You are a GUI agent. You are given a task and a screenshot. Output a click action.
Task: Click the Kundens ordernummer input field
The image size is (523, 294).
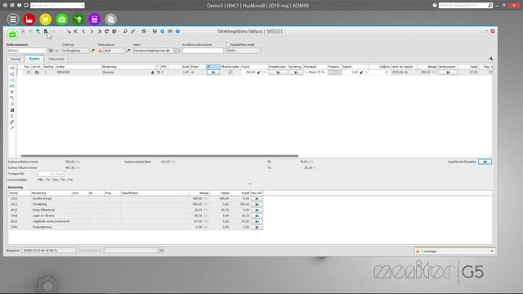coord(203,51)
